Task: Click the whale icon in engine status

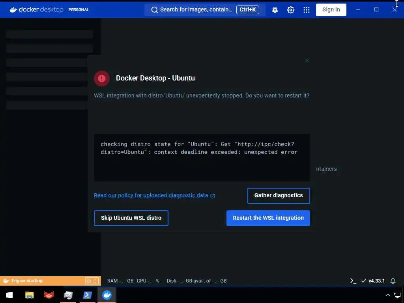Action: 6,281
